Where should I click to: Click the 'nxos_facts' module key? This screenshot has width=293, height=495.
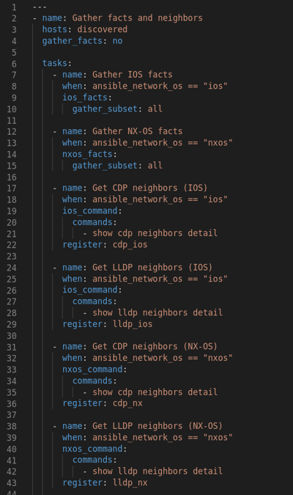[x=87, y=154]
